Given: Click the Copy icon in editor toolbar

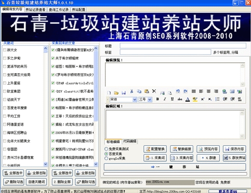Looking at the screenshot, I should point(139,91).
